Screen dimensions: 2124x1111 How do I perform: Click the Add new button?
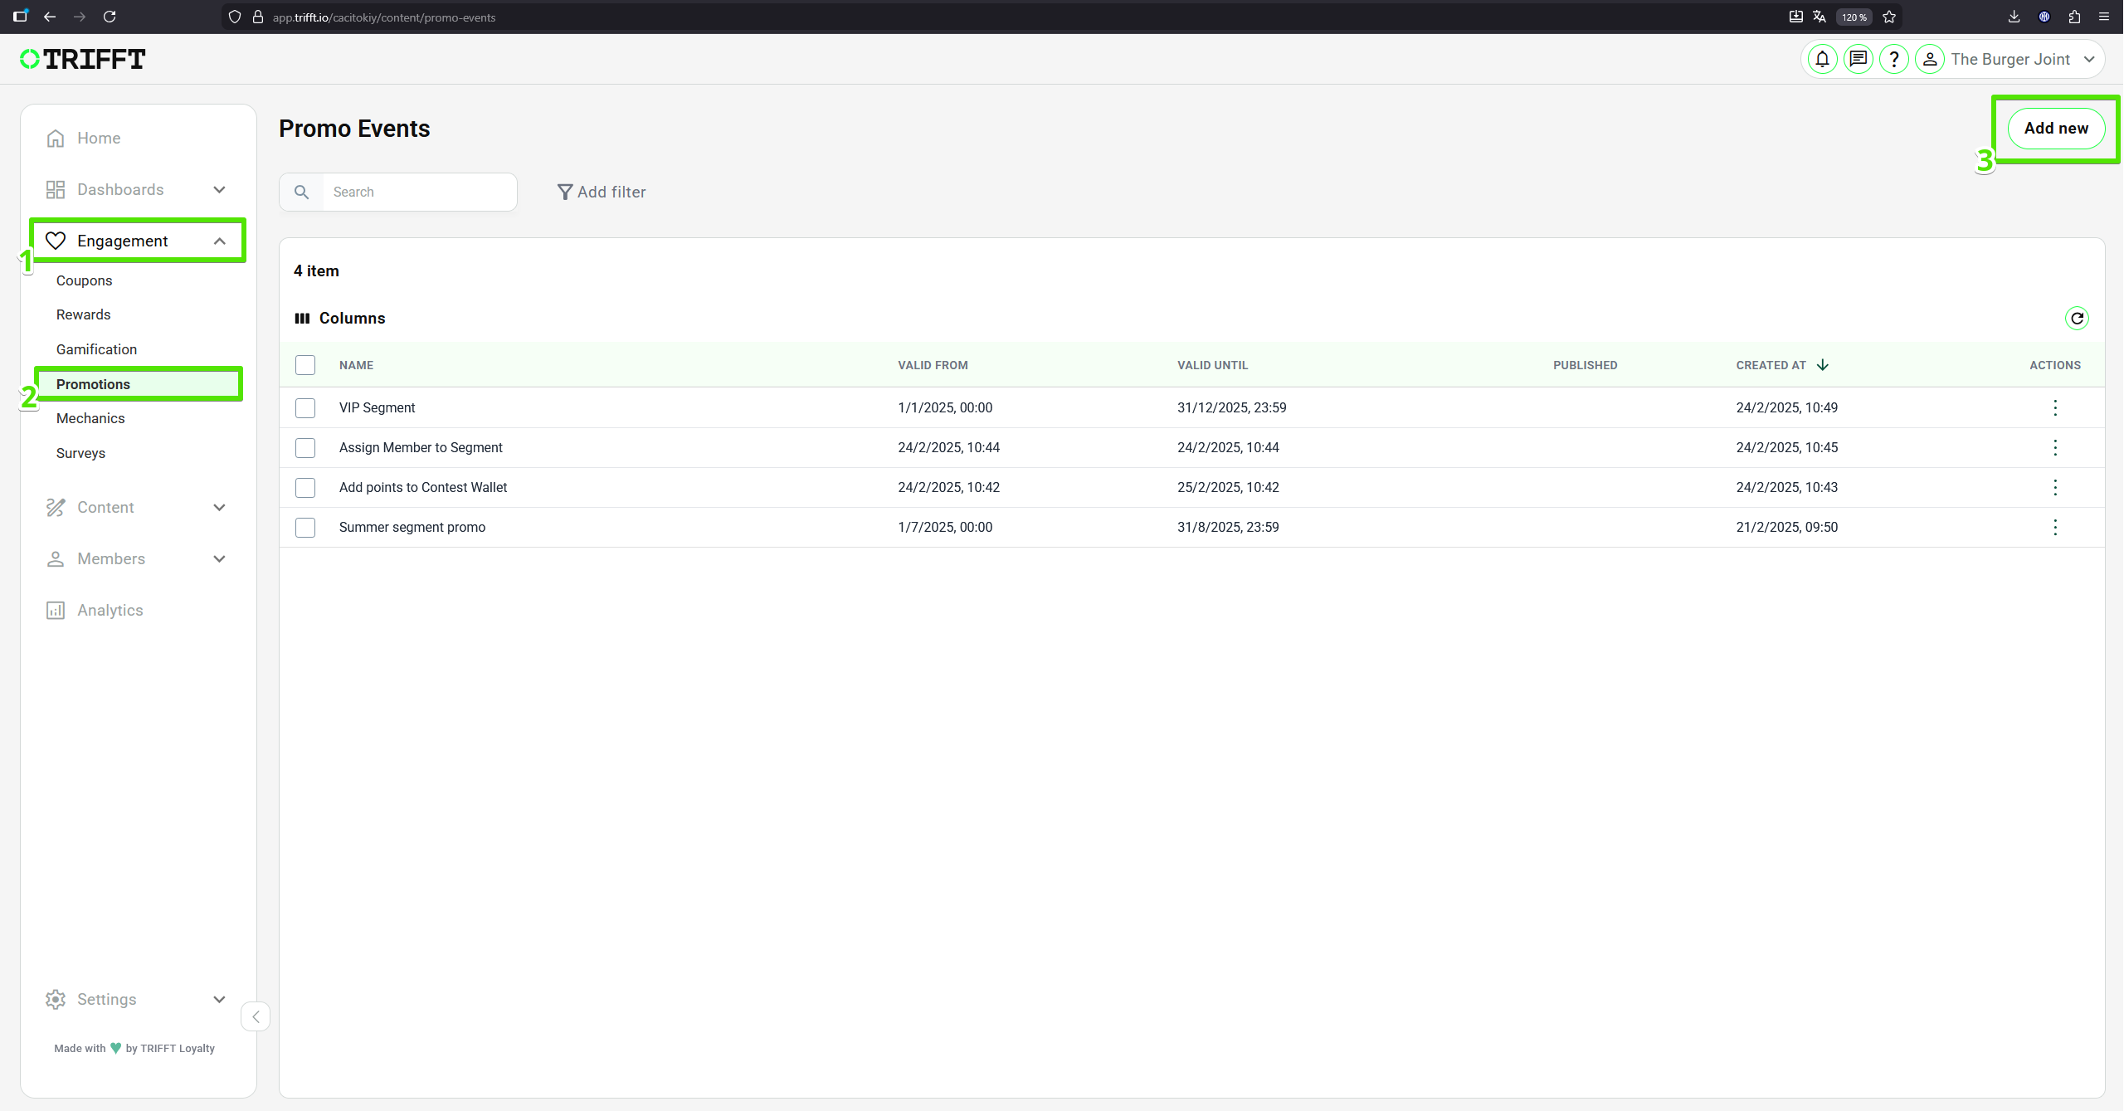click(2055, 128)
